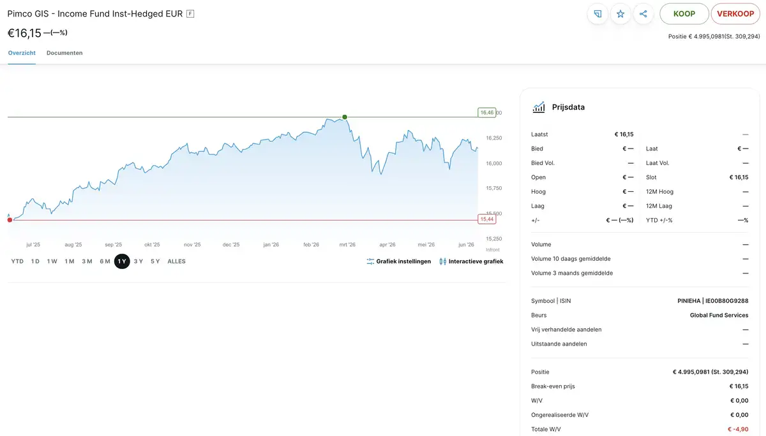Viewport: 766px width, 436px height.
Task: Click the Uitstaande aandelen label
Action: (559, 344)
